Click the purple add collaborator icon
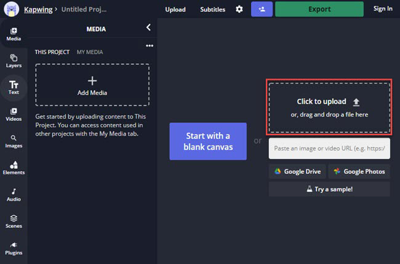Image resolution: width=400 pixels, height=264 pixels. click(x=262, y=9)
